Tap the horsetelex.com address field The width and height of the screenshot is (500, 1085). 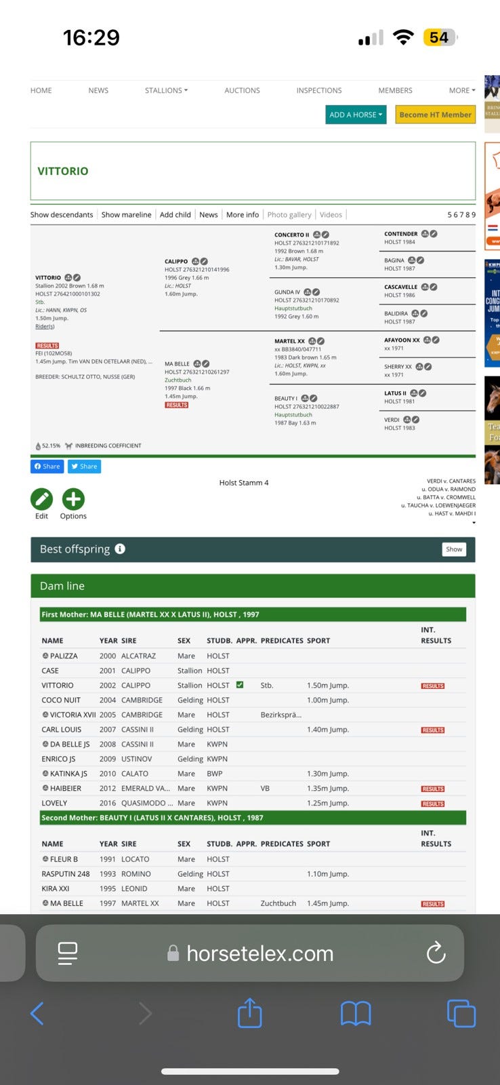pyautogui.click(x=250, y=953)
